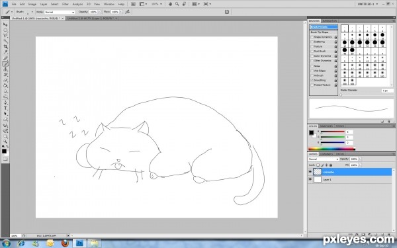Select the Zoom tool in the toolbox

(x=5, y=142)
